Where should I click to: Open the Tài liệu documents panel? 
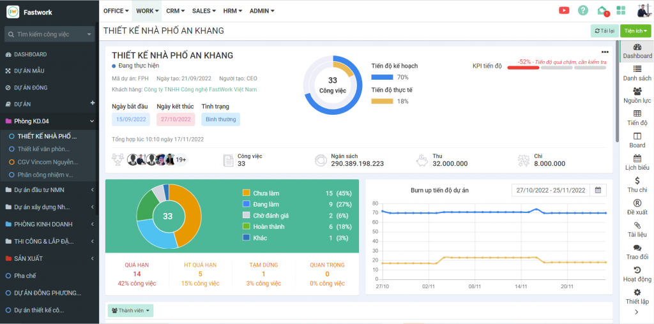pos(637,229)
